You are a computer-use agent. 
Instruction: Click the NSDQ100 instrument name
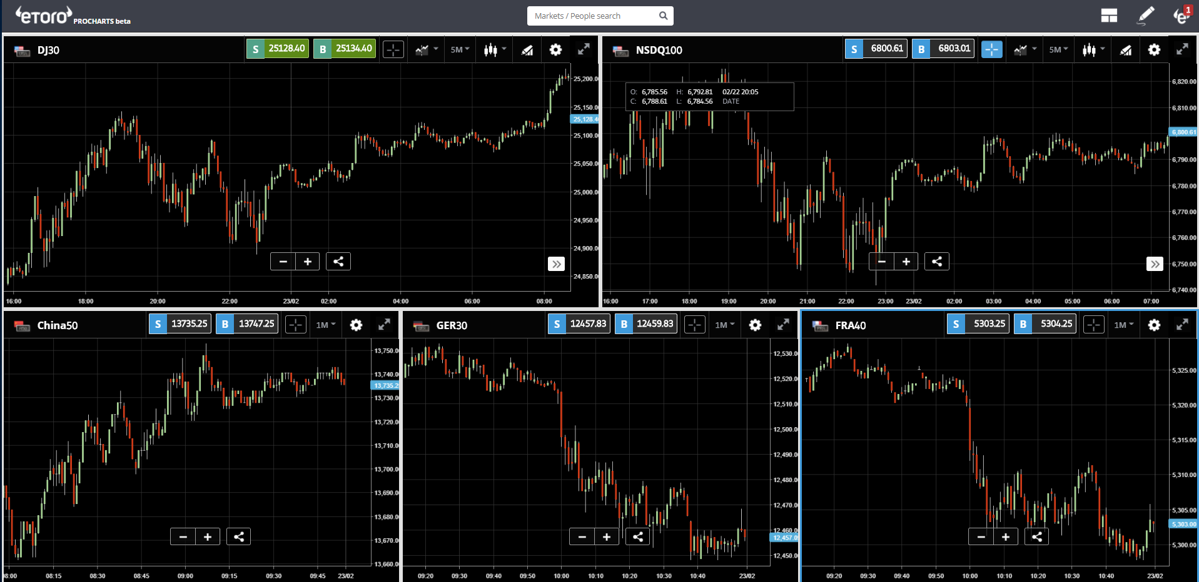pyautogui.click(x=659, y=50)
